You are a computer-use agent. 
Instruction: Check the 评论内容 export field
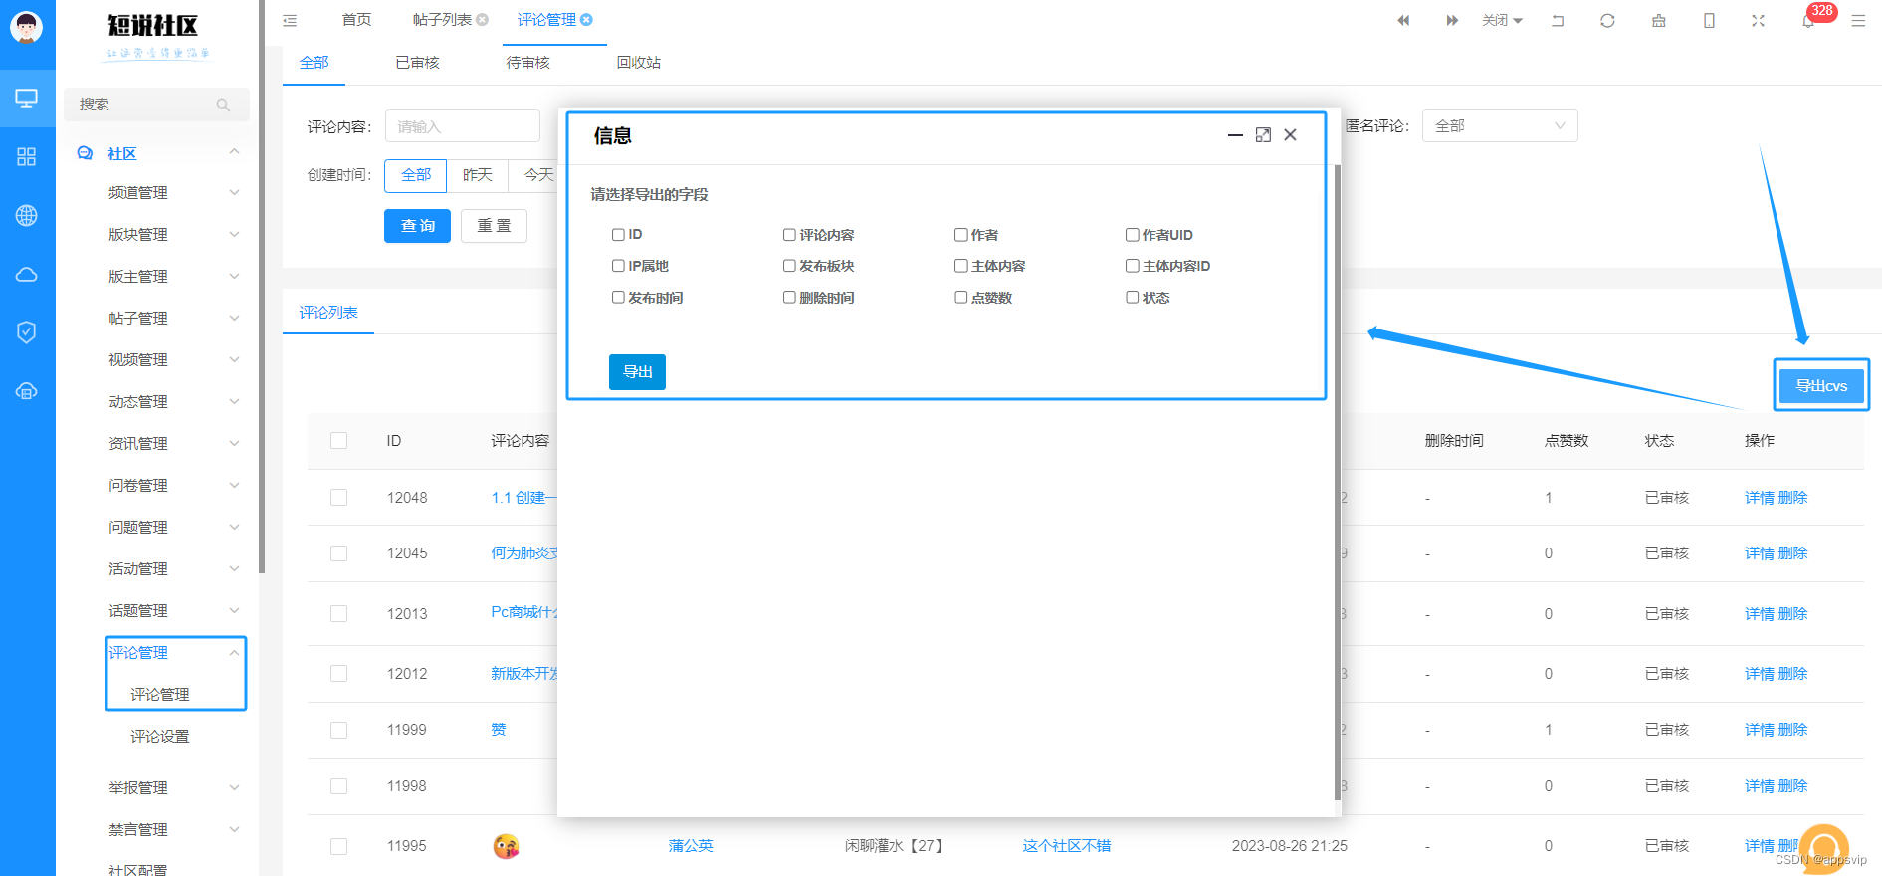click(789, 235)
